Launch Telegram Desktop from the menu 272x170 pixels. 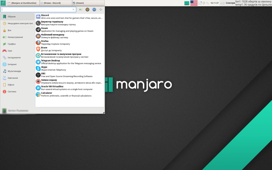70,62
